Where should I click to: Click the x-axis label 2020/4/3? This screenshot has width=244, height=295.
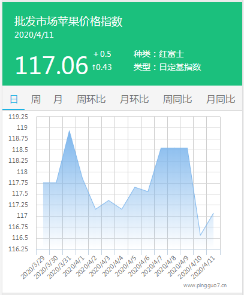(100, 266)
